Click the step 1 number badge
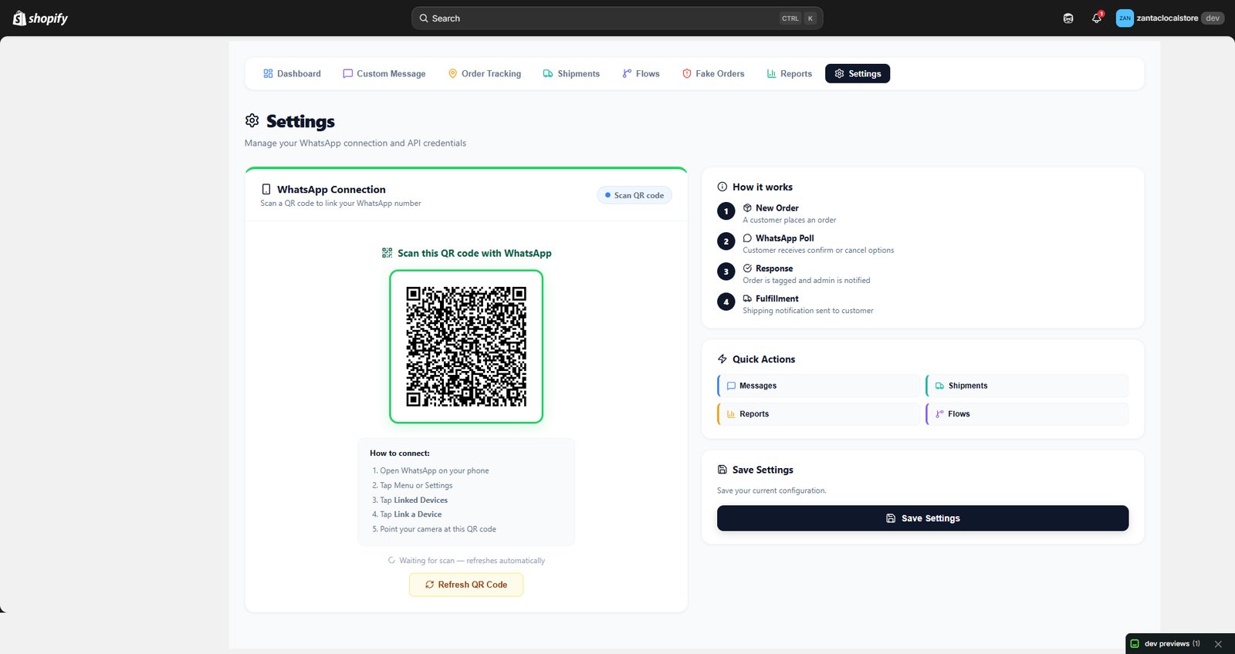The height and width of the screenshot is (654, 1235). pos(726,211)
